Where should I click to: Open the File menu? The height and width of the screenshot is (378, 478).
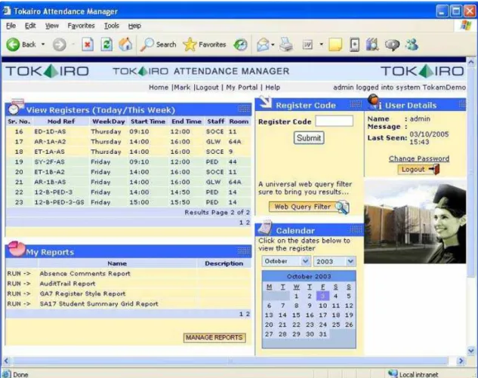[x=11, y=26]
